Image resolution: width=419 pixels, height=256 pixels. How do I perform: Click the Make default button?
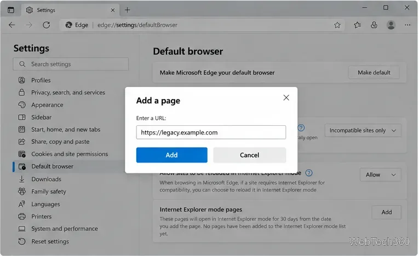click(x=374, y=73)
